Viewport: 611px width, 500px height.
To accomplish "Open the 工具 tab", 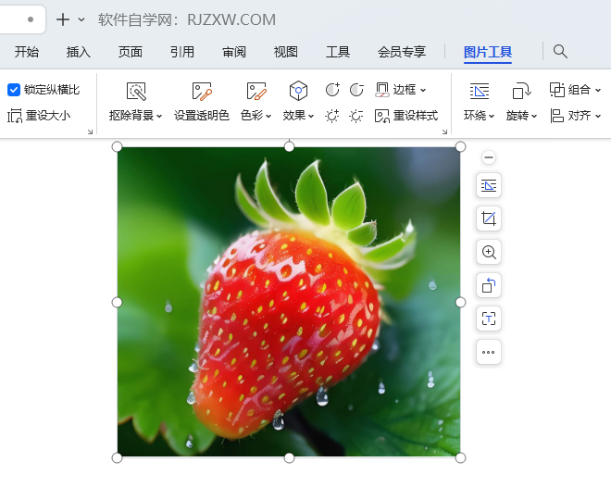I will (338, 52).
